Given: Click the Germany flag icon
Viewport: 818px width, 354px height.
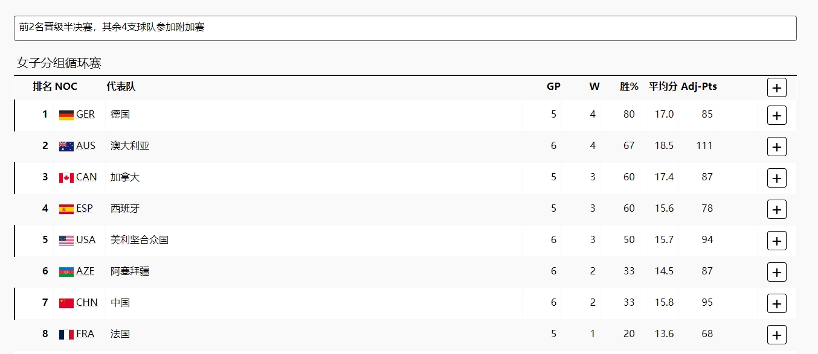Looking at the screenshot, I should [x=66, y=115].
